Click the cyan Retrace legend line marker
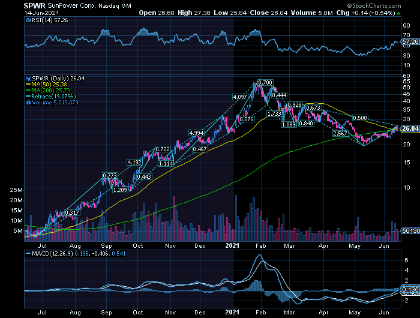The image size is (420, 318). pos(28,97)
